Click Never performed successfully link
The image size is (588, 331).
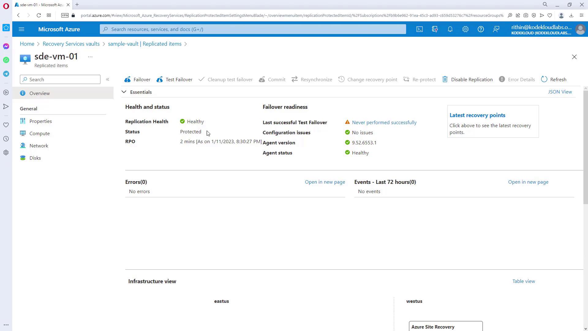point(384,122)
